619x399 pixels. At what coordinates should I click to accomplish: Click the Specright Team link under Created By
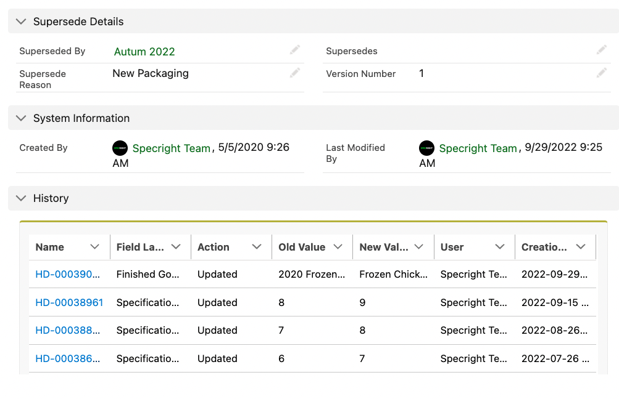[172, 148]
